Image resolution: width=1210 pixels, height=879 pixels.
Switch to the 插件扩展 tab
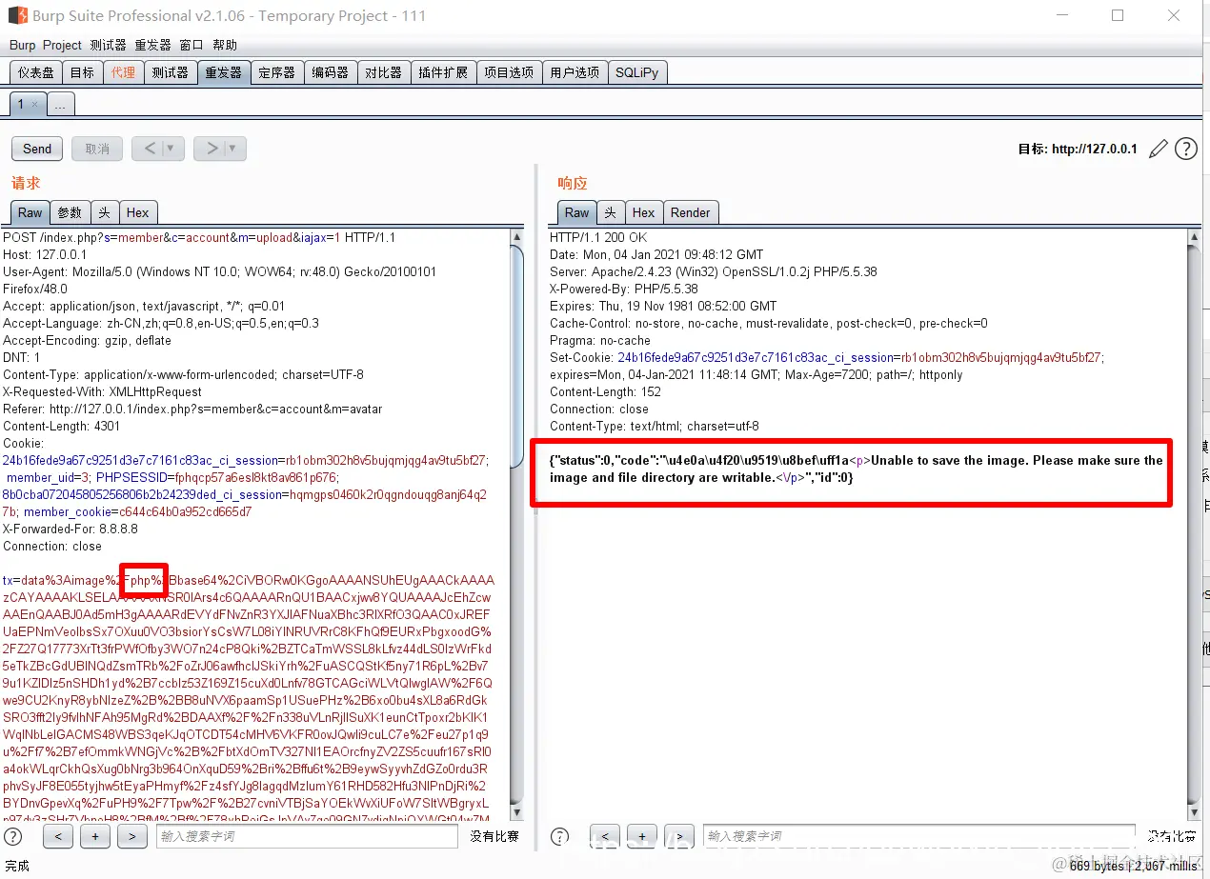(443, 72)
